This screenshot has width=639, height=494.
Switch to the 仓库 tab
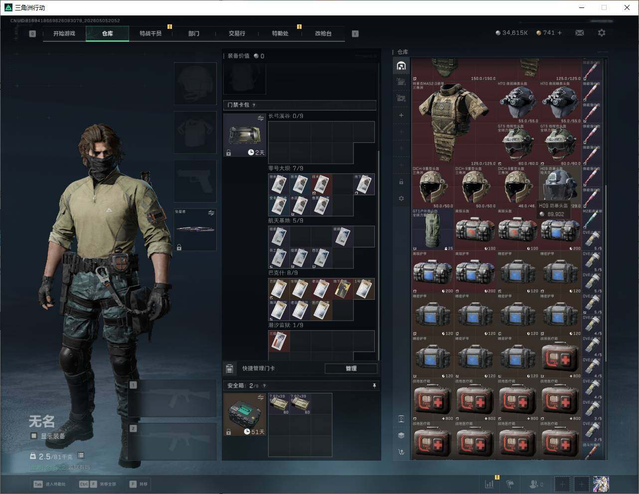(x=108, y=33)
